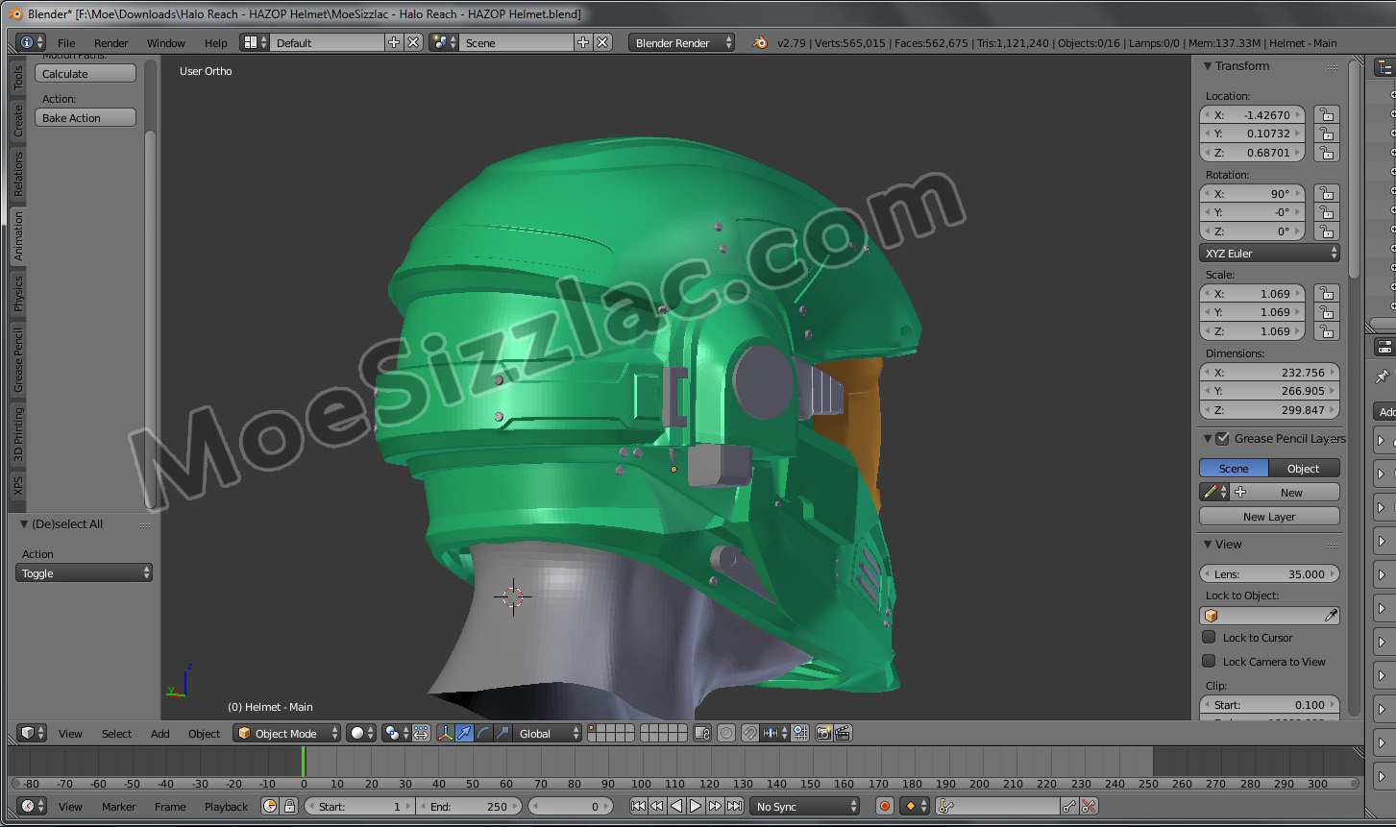Image resolution: width=1396 pixels, height=827 pixels.
Task: Click the Blender logo icon in header
Action: tap(760, 42)
